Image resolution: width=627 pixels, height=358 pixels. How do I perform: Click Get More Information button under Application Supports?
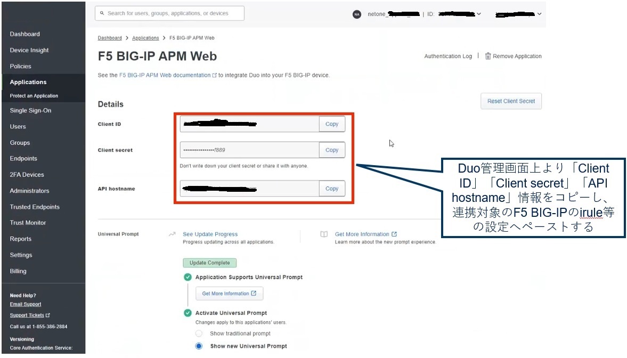(229, 294)
